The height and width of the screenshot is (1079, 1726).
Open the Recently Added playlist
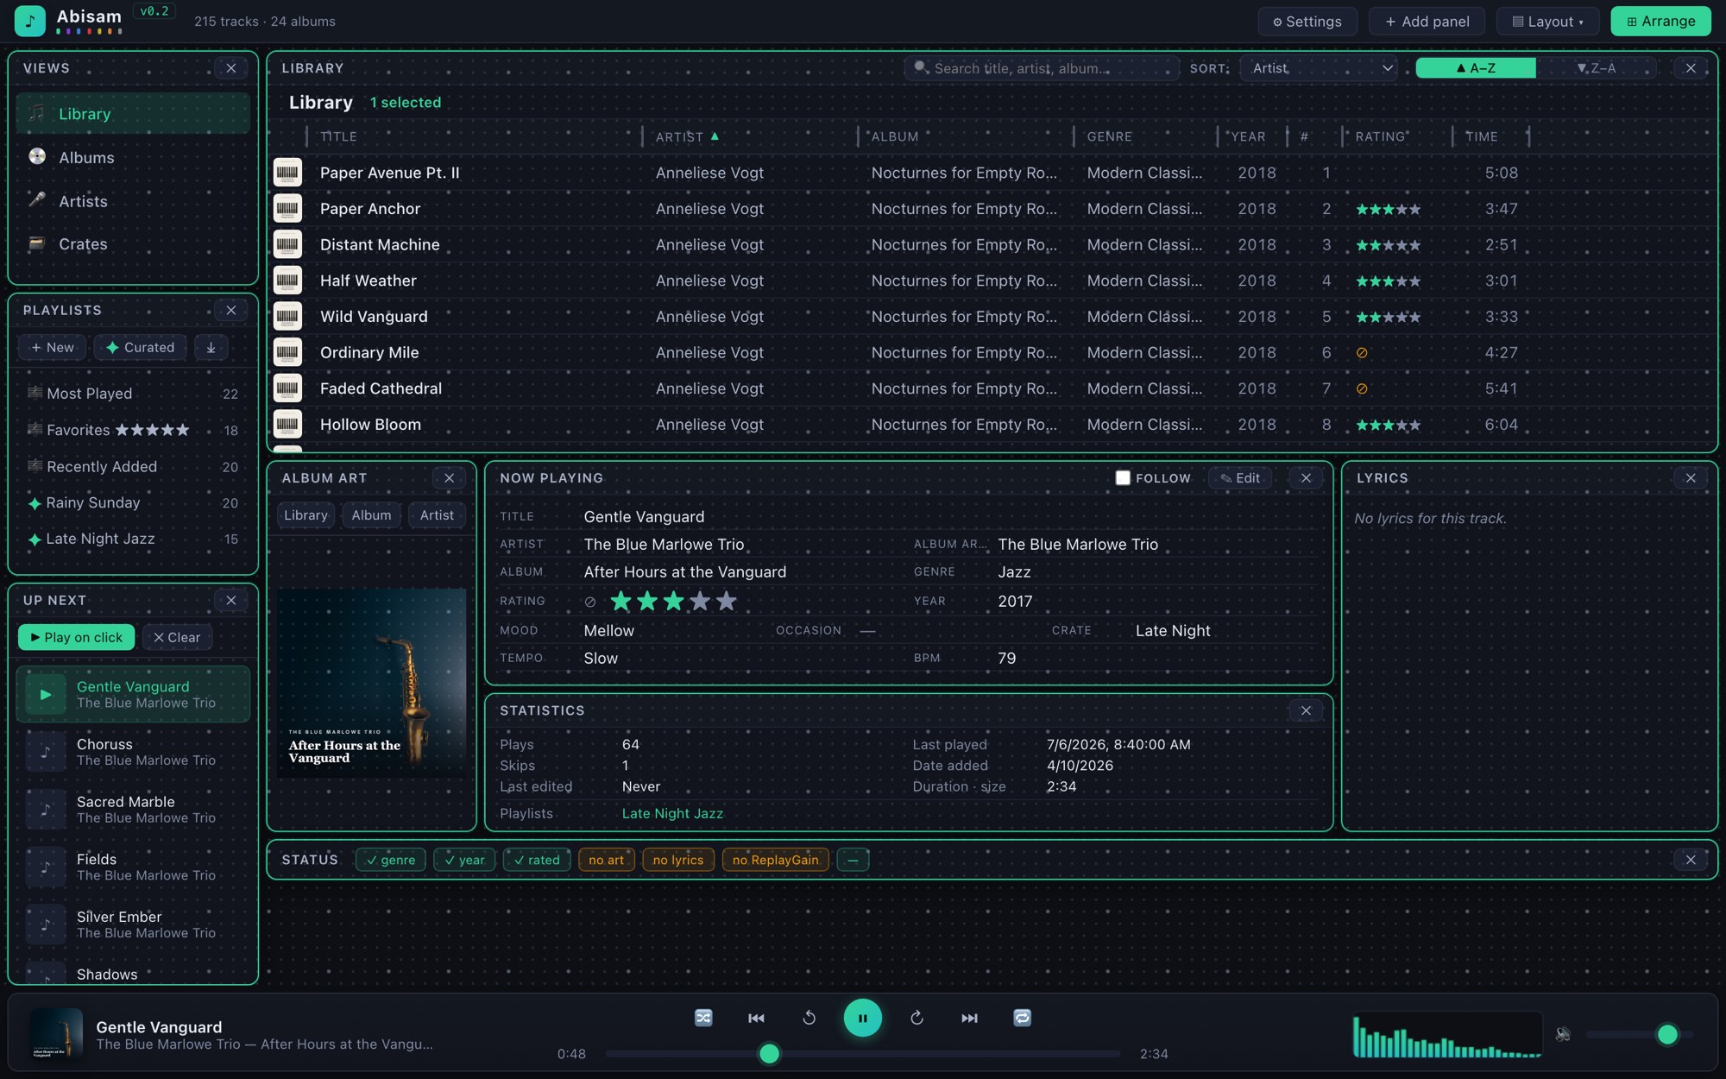point(133,466)
